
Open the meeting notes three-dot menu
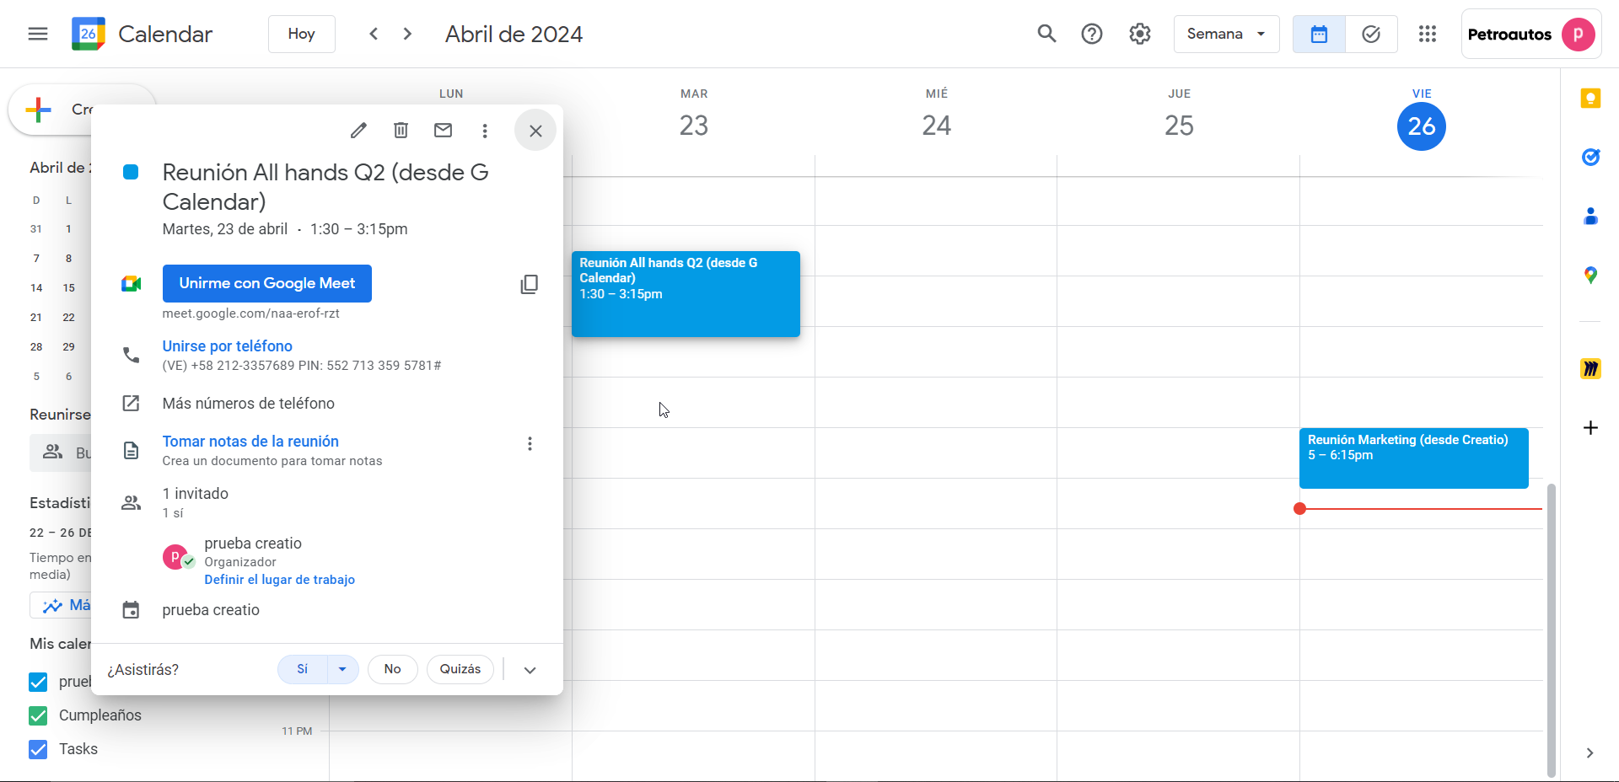pyautogui.click(x=530, y=443)
